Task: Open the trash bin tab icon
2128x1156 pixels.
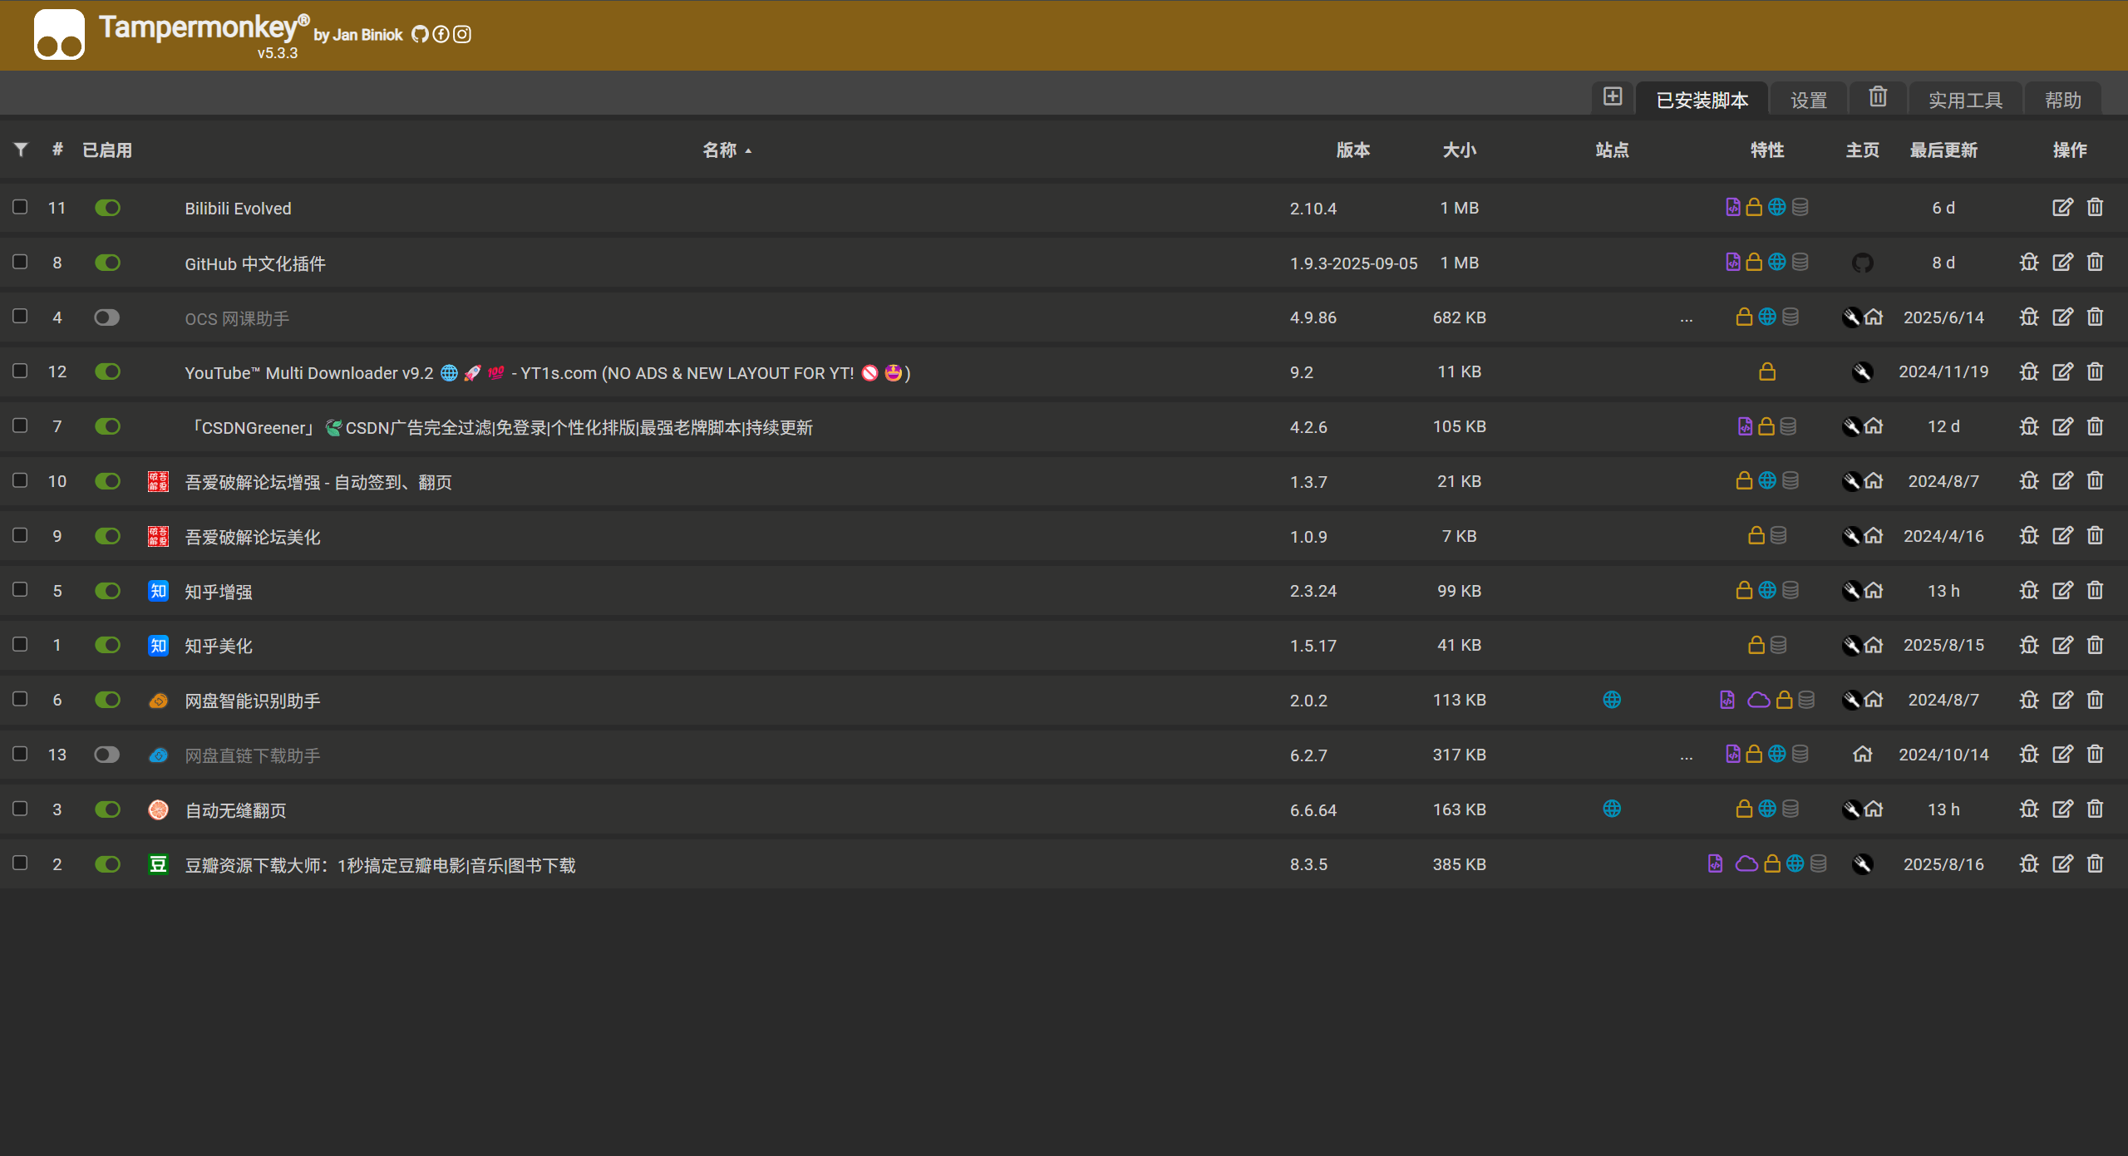Action: [1878, 97]
